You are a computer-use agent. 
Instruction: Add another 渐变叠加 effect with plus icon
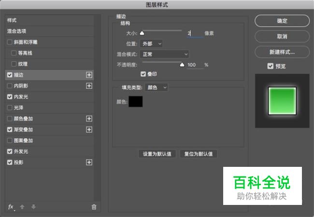tap(89, 130)
